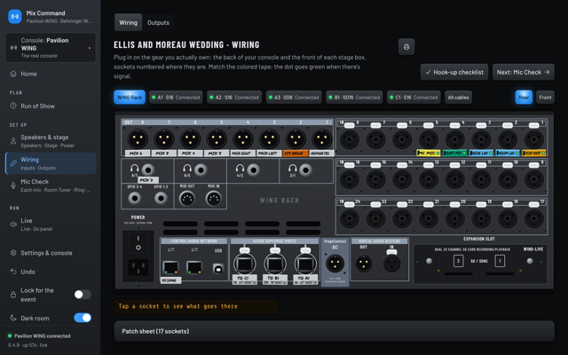
Task: Open the Hook-up checklist
Action: [454, 72]
